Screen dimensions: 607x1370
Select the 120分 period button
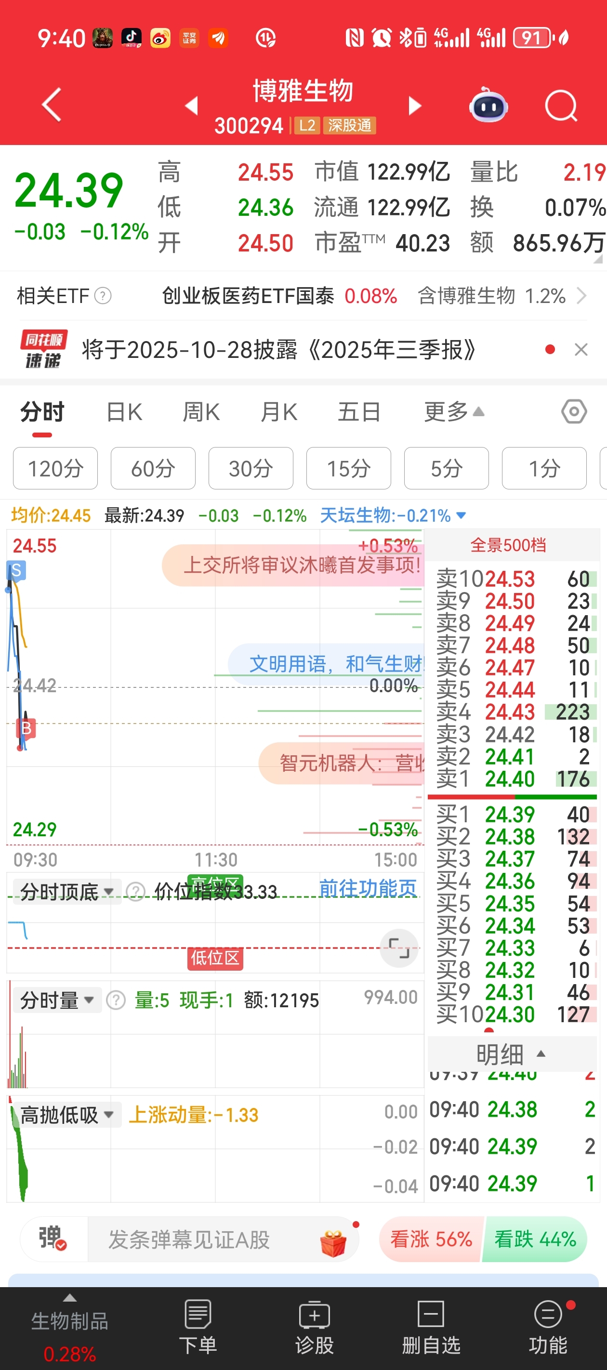[55, 469]
